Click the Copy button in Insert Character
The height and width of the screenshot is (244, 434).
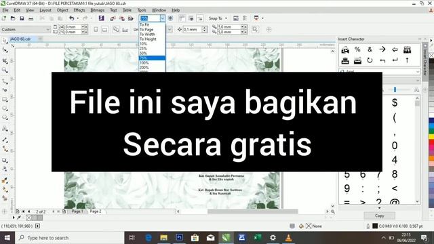tap(380, 216)
